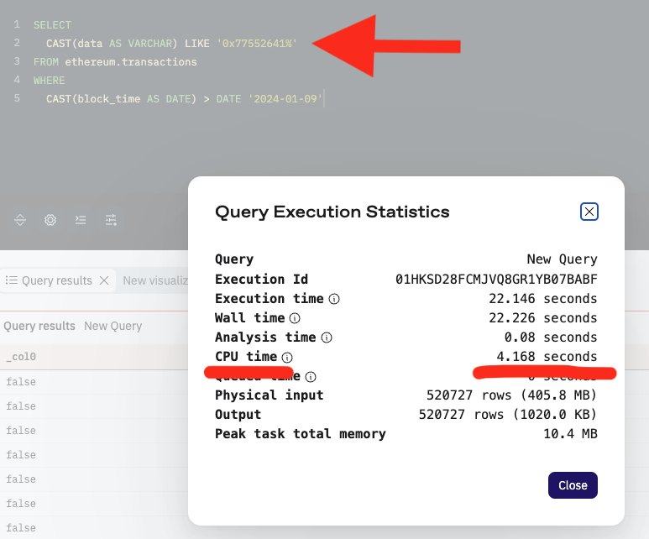Click the '22.146 seconds' execution time value
Image resolution: width=649 pixels, height=539 pixels.
[x=543, y=299]
